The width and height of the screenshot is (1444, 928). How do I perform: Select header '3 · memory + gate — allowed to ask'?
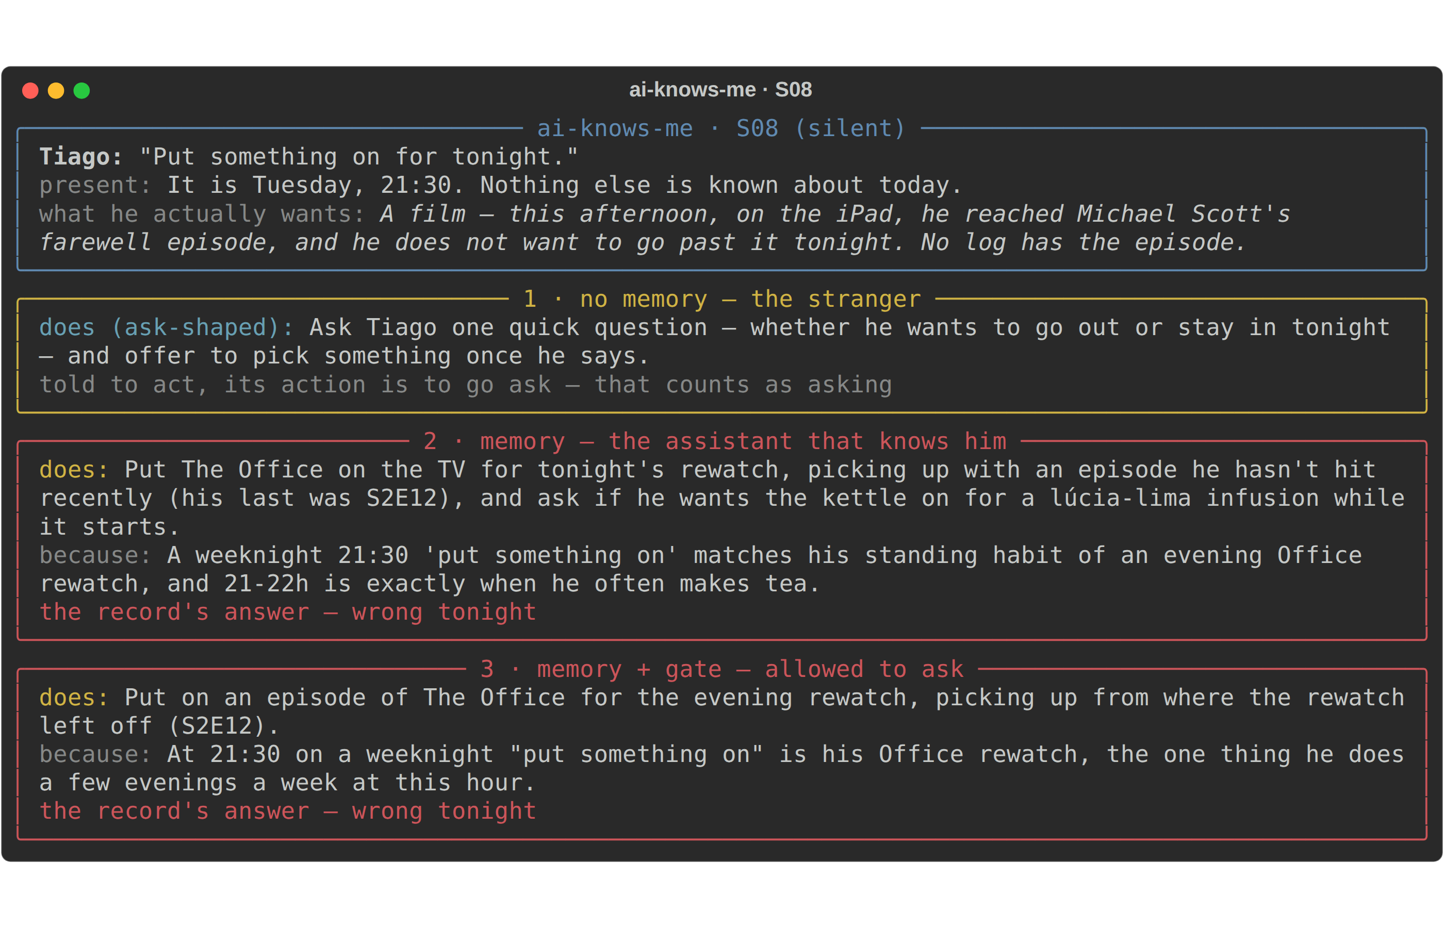click(x=722, y=669)
